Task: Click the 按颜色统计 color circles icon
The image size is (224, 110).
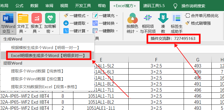Action: pyautogui.click(x=132, y=18)
